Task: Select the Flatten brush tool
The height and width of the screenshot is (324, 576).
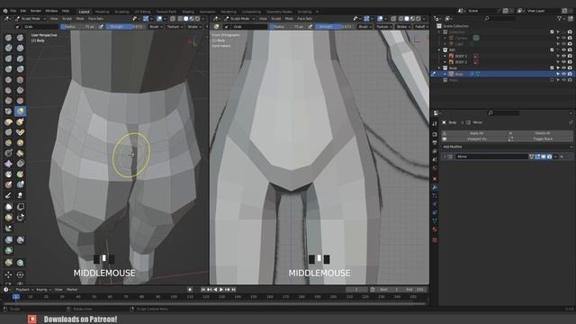Action: (x=8, y=90)
